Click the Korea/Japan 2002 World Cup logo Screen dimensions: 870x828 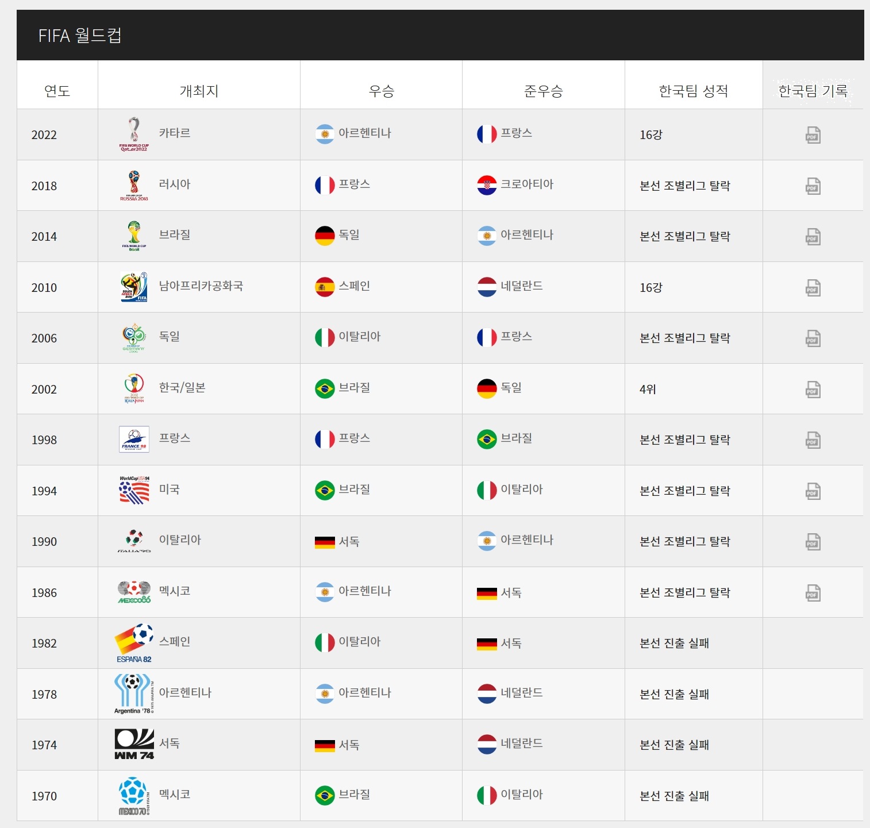point(134,388)
